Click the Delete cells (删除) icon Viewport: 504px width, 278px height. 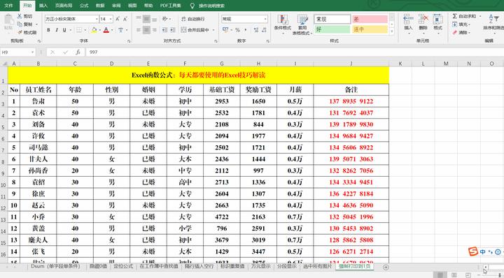[x=423, y=20]
